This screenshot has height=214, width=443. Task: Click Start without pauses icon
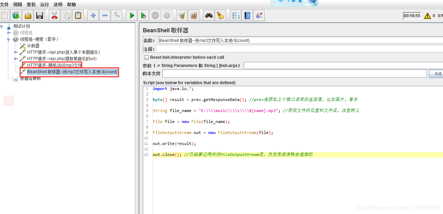pyautogui.click(x=143, y=15)
